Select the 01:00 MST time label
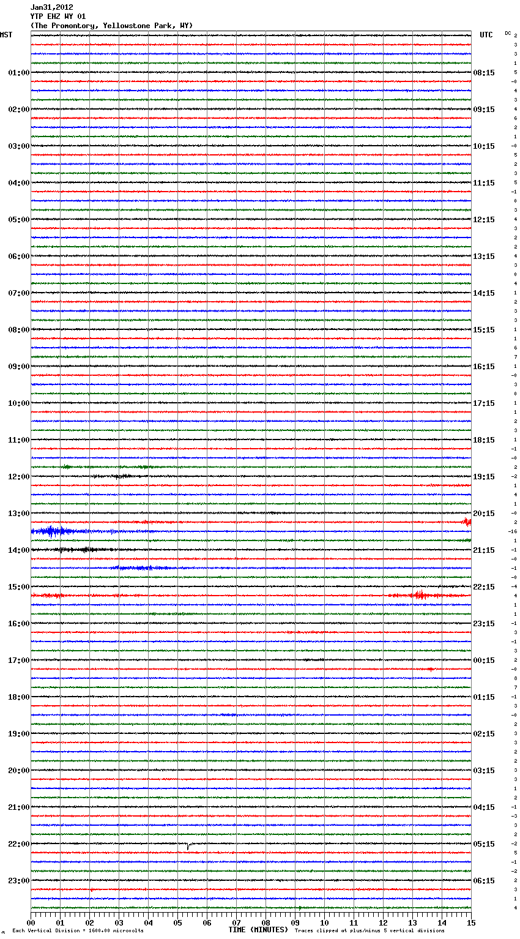This screenshot has height=939, width=520. 18,73
